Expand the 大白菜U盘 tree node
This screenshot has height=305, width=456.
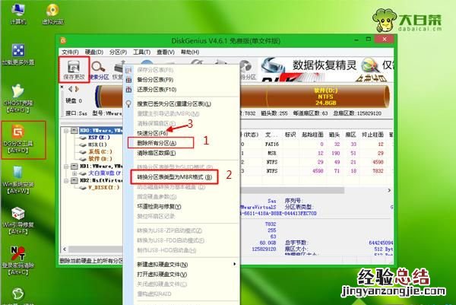click(x=74, y=173)
